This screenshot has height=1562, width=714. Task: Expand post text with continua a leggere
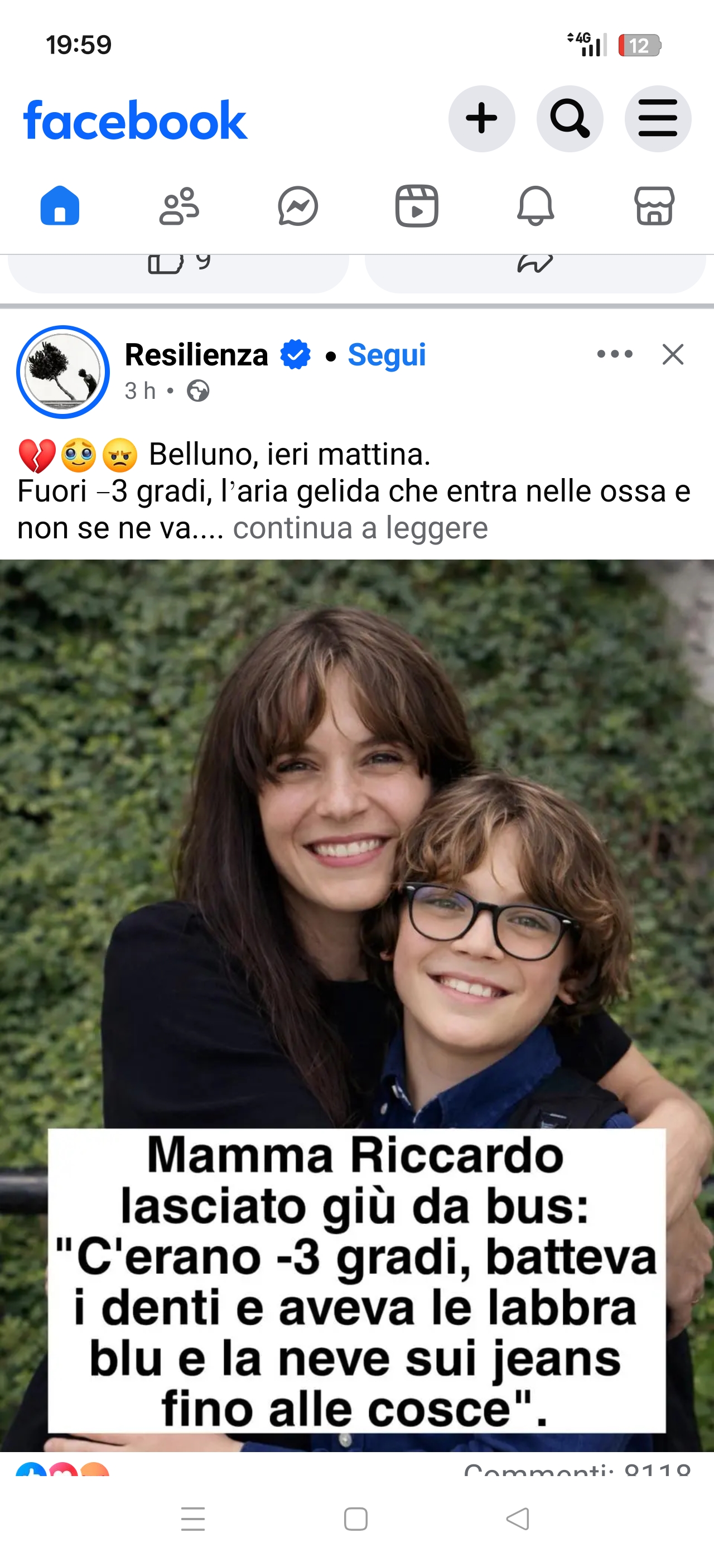click(360, 528)
